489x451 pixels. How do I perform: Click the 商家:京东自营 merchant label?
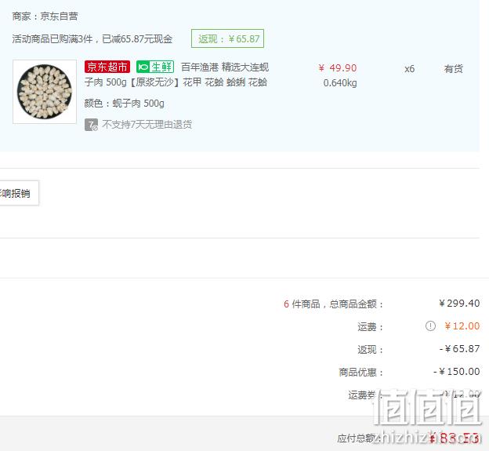point(45,16)
